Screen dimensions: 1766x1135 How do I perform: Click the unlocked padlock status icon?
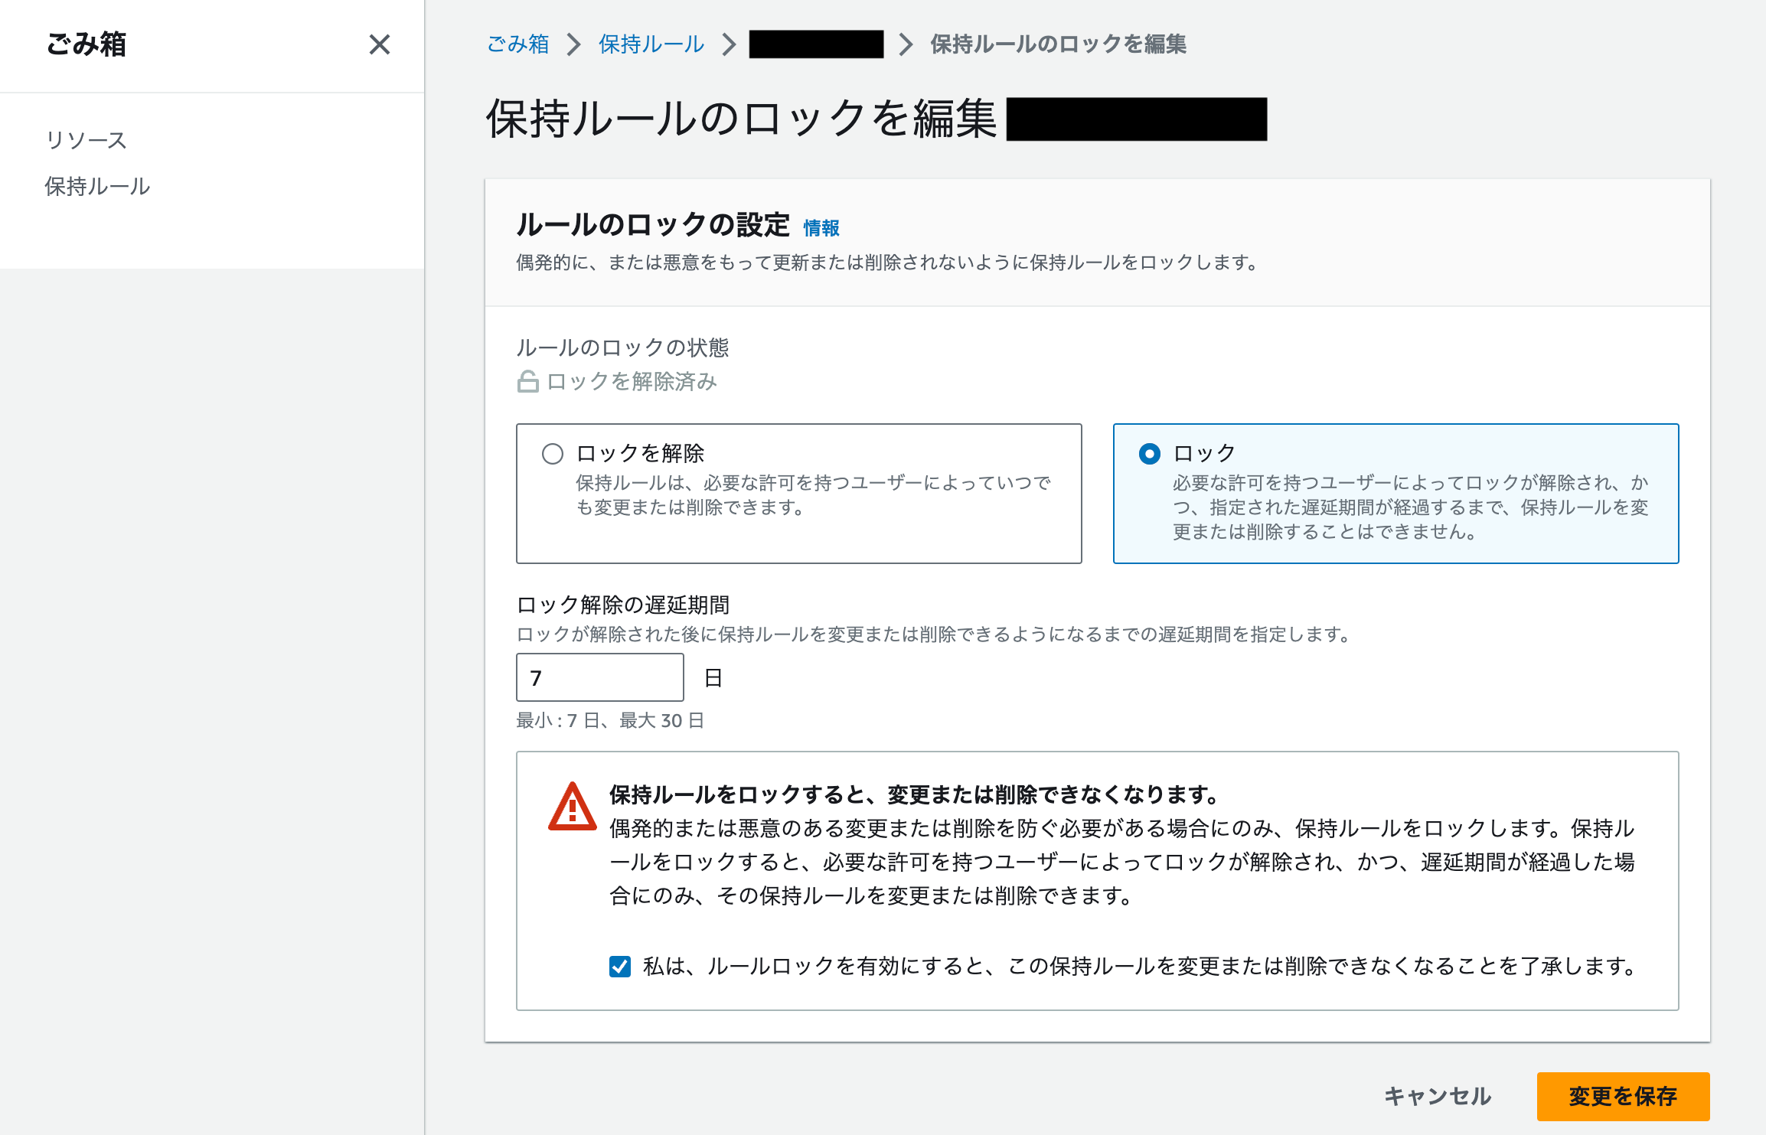(x=527, y=381)
